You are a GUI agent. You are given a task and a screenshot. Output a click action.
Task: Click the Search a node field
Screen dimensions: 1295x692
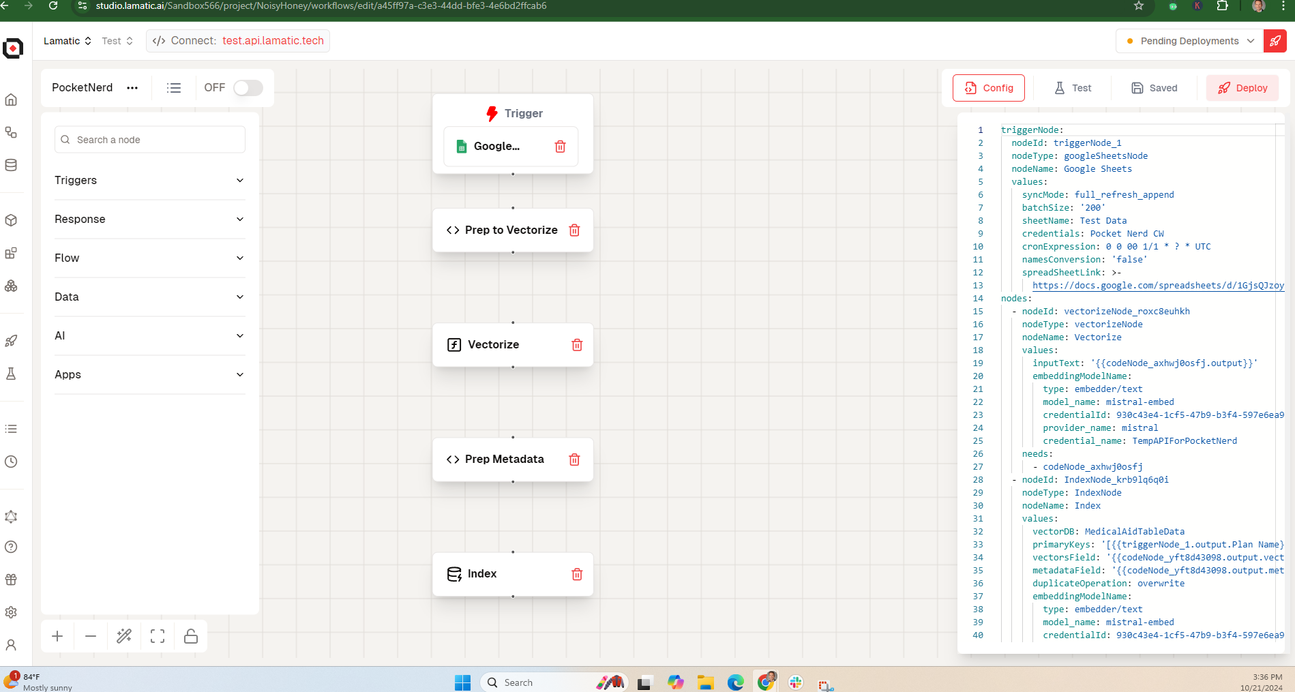[x=150, y=140]
